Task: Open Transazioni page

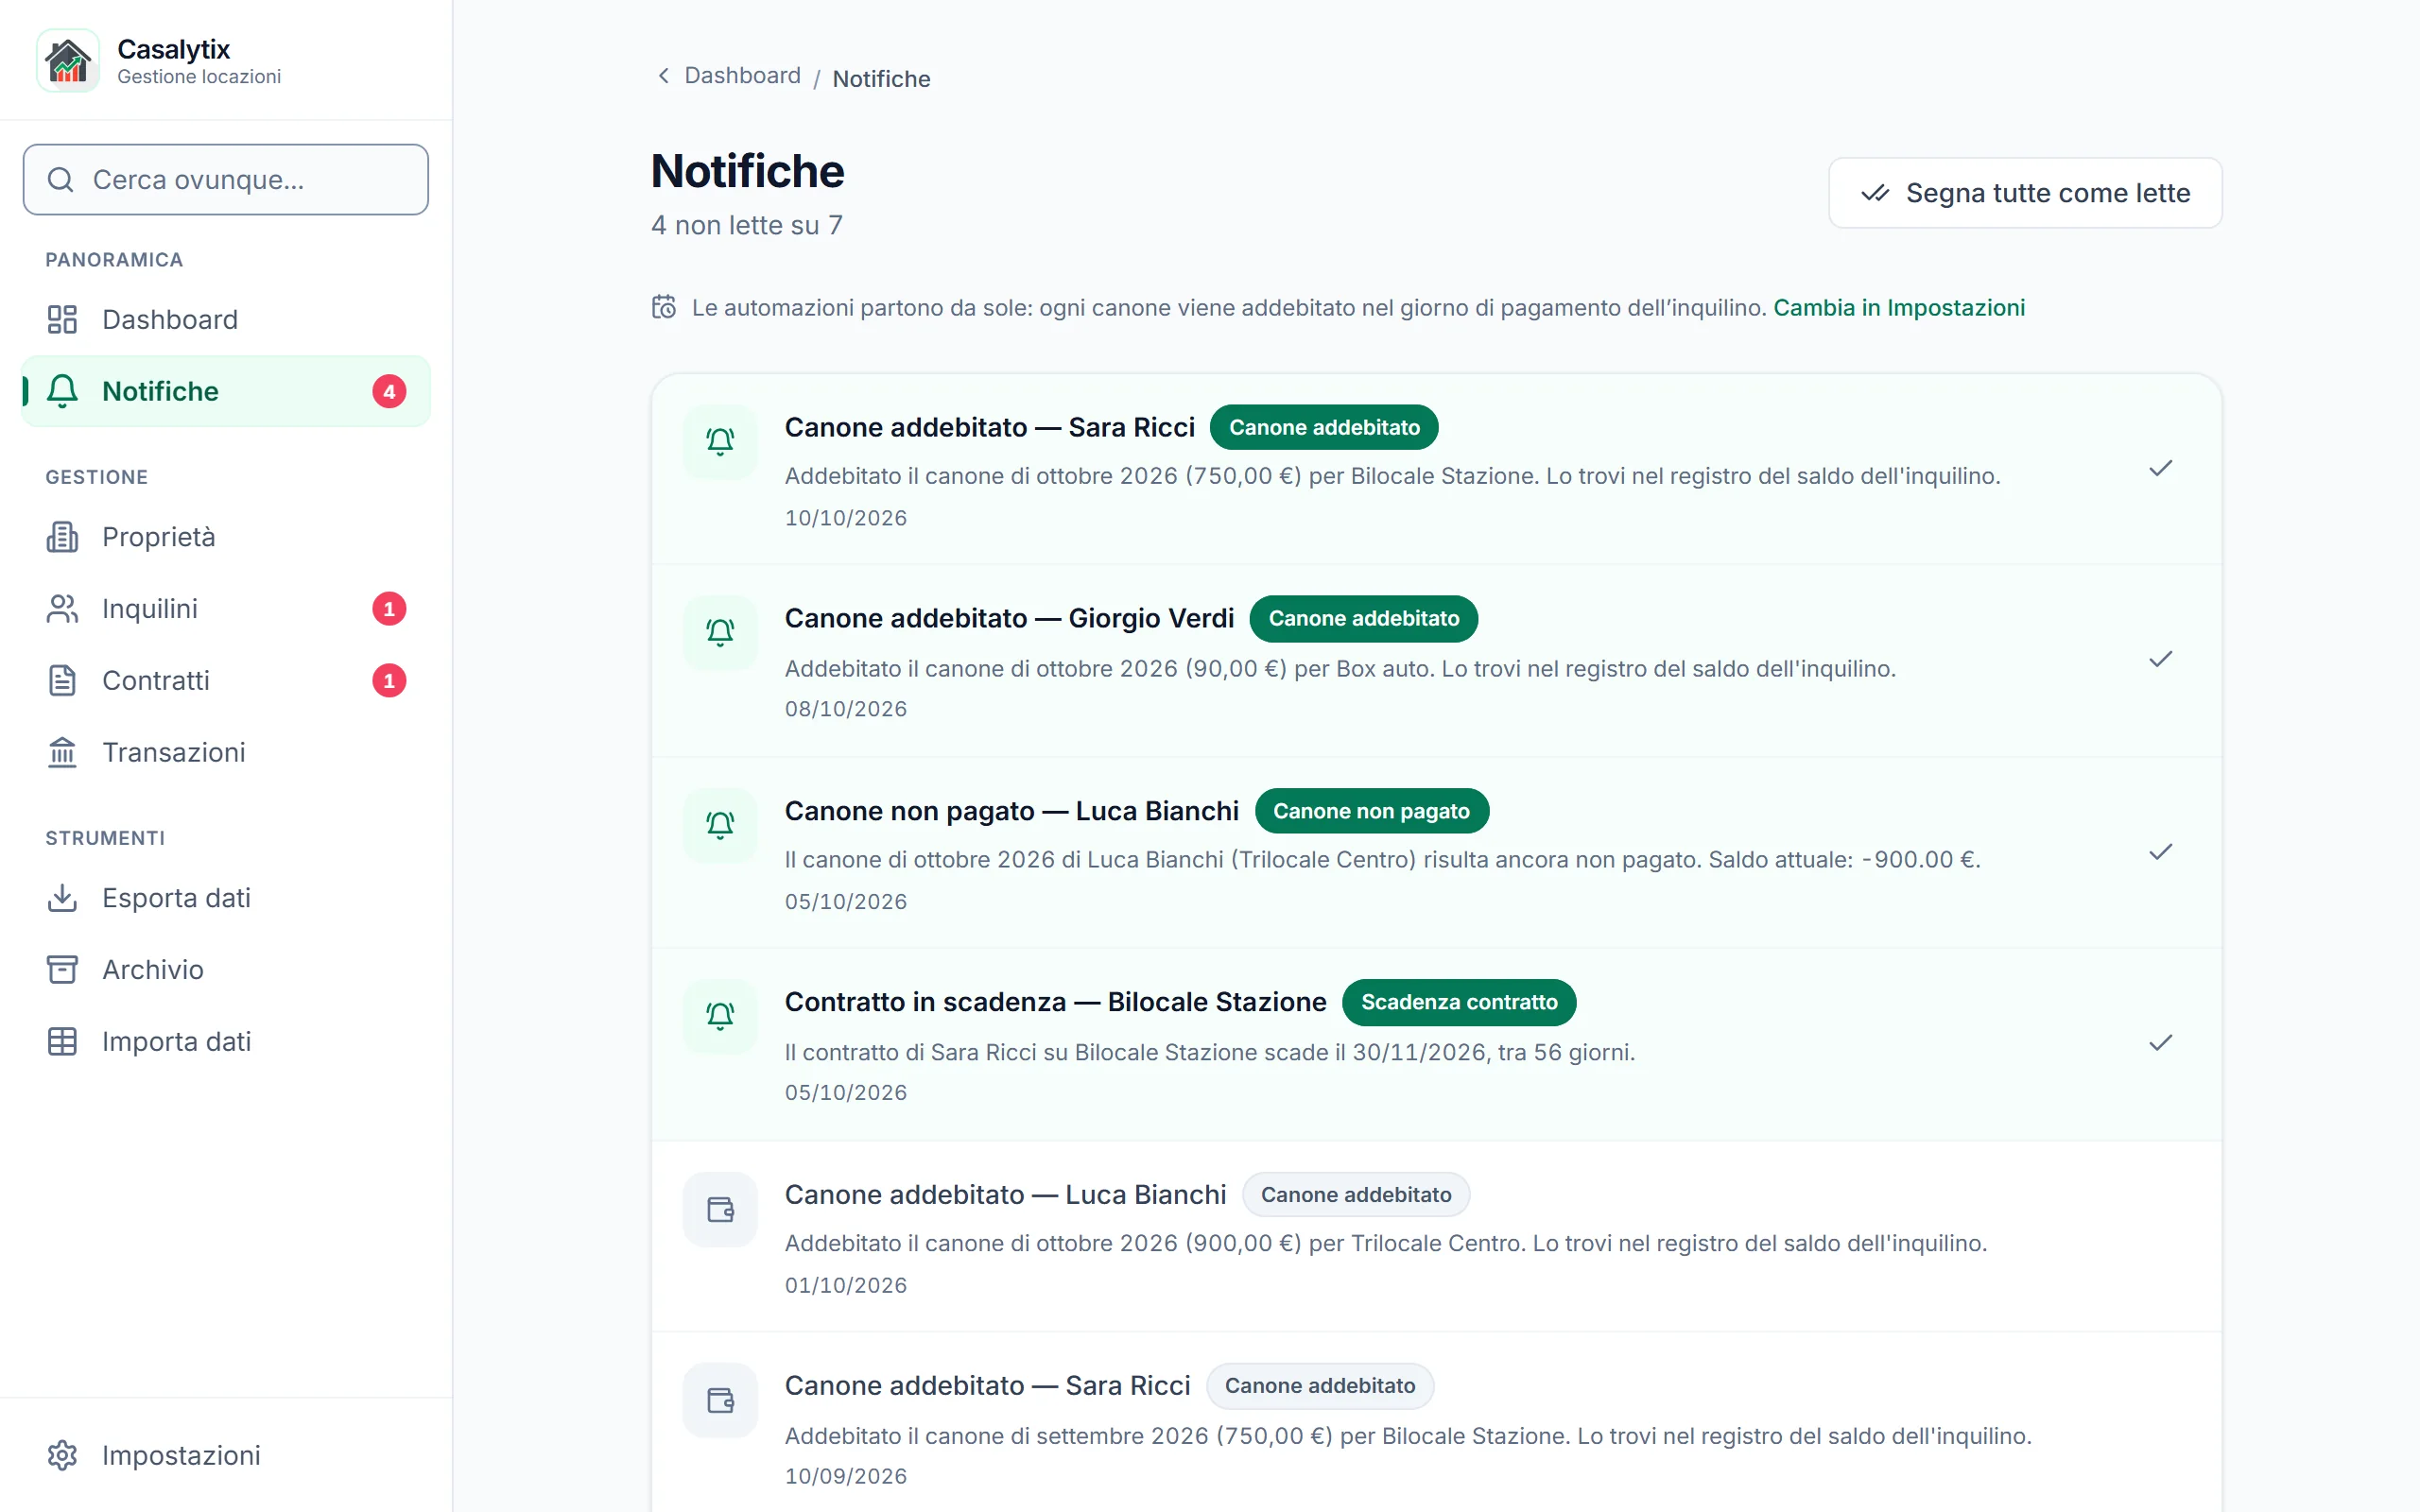Action: 226,753
